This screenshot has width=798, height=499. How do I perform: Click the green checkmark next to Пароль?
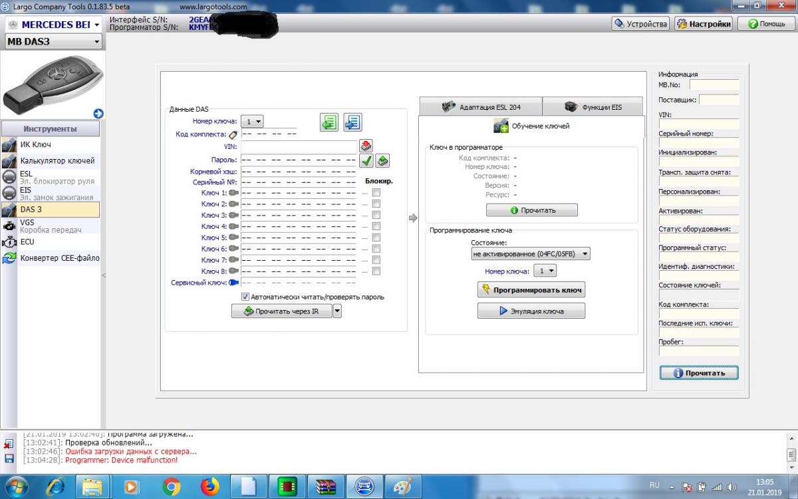(366, 160)
